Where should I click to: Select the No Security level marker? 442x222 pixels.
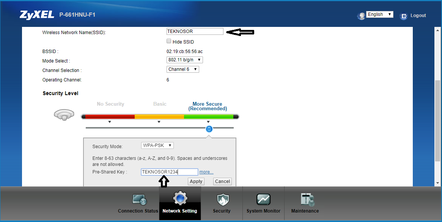[x=110, y=122]
